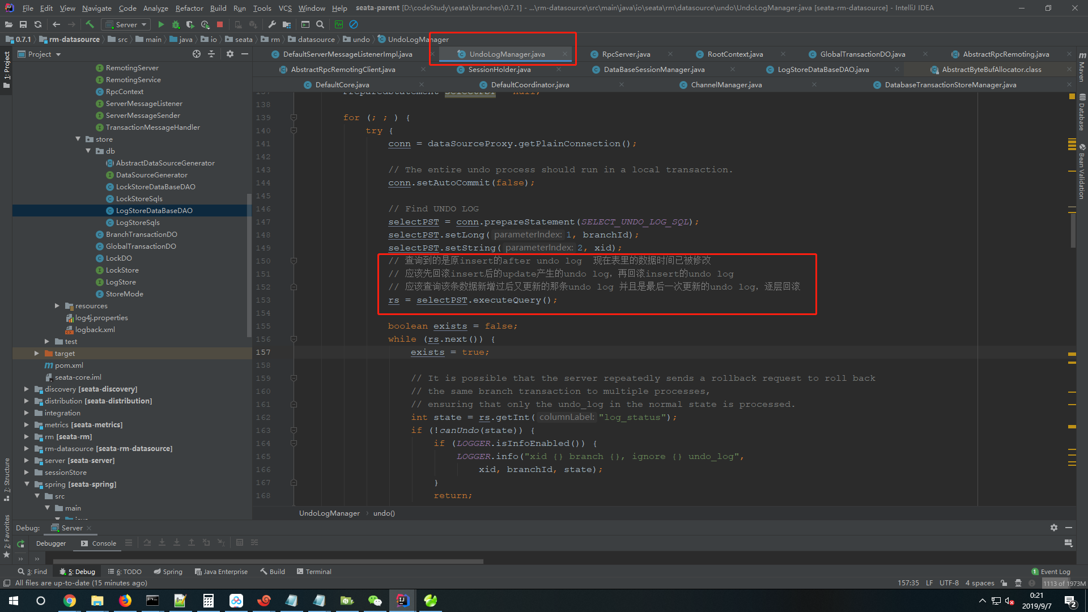Image resolution: width=1088 pixels, height=612 pixels.
Task: Open WeChat from the Windows taskbar
Action: [375, 600]
